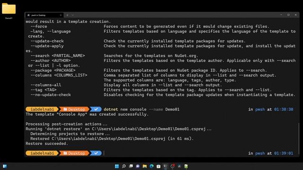303x170 pixels.
Task: Click the '--columns-all' option text
Action: 46,85
